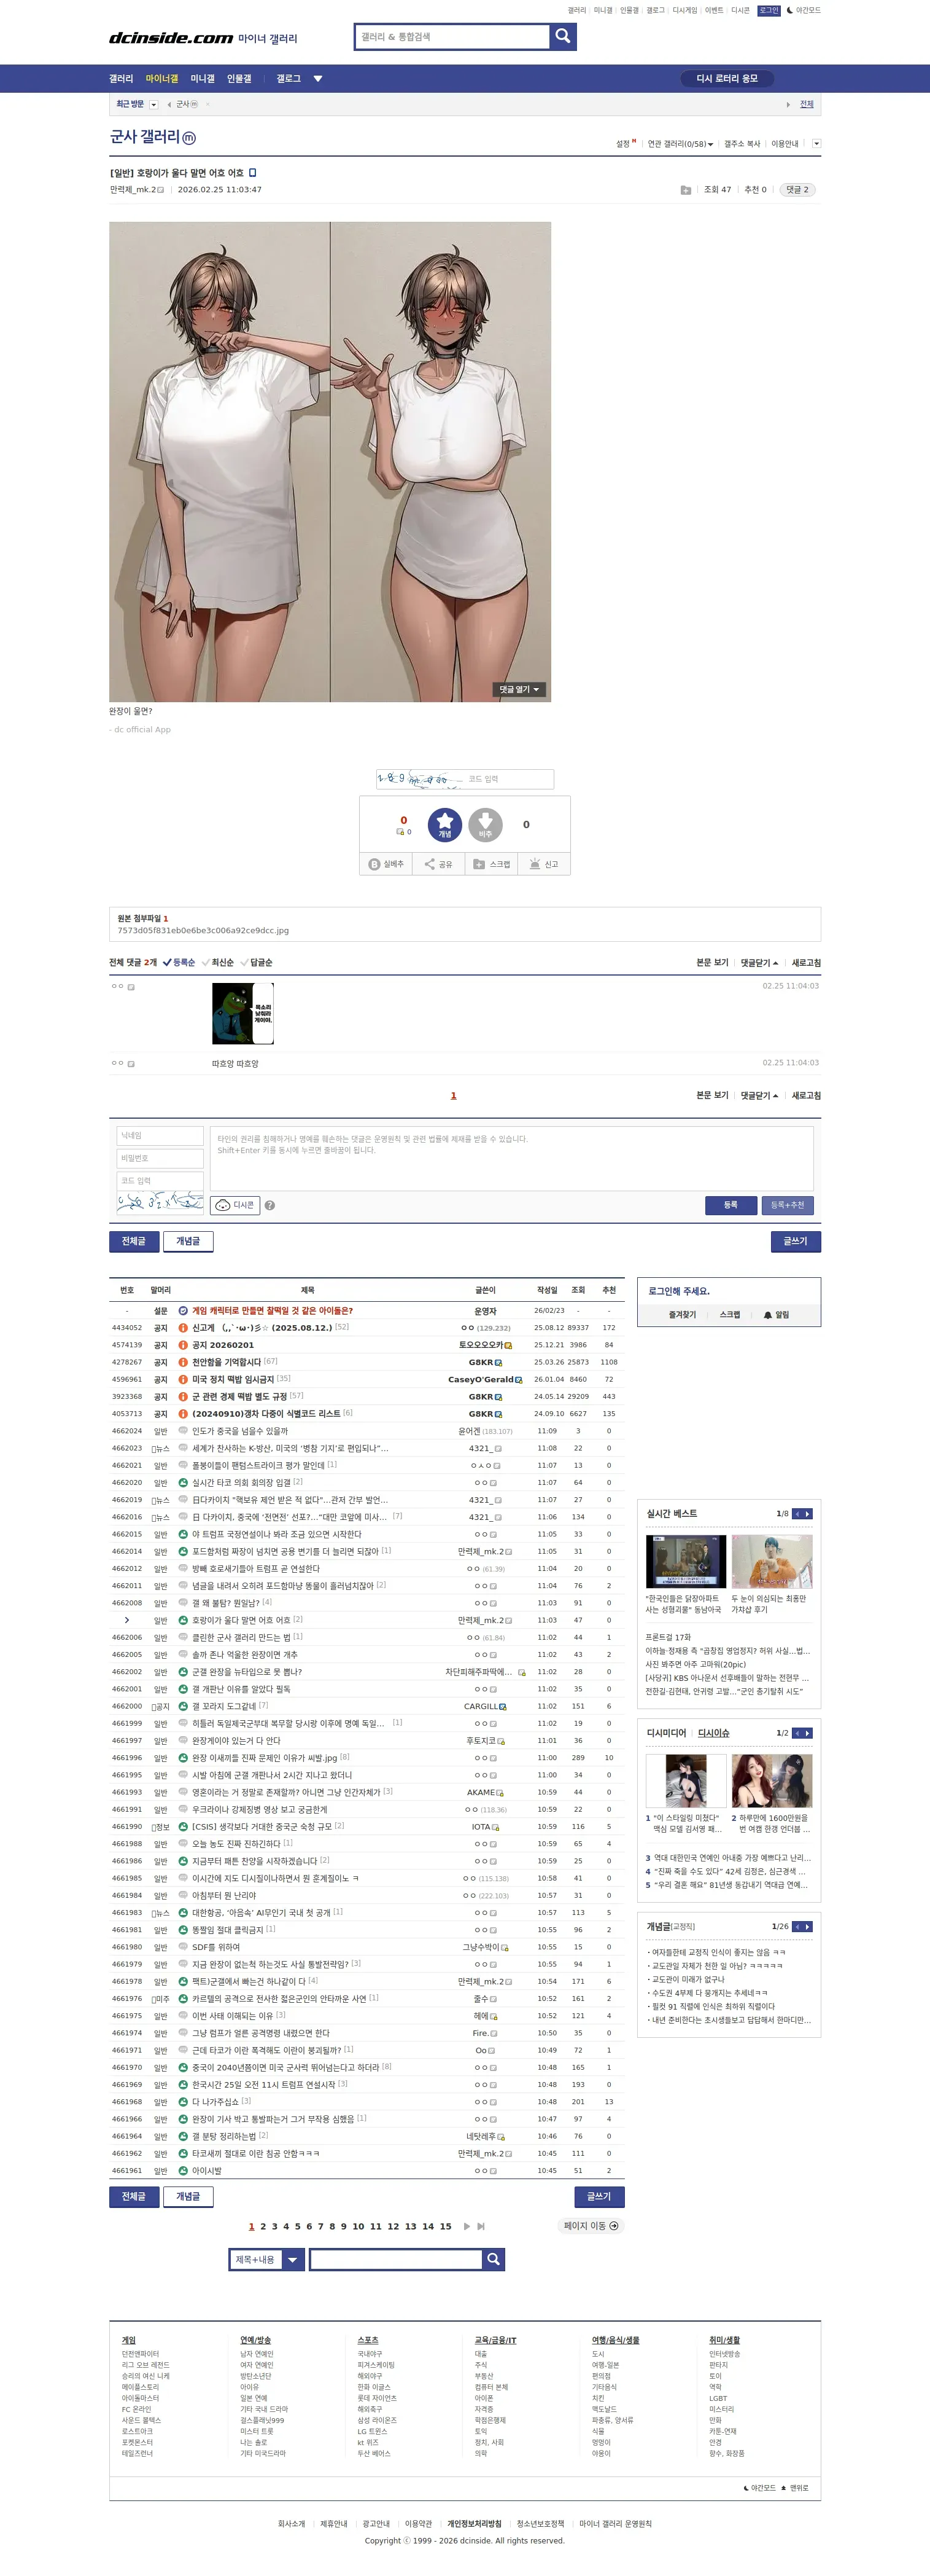Screen dimensions: 930x2576
Task: Jump to last page with end arrow
Action: click(x=481, y=2226)
